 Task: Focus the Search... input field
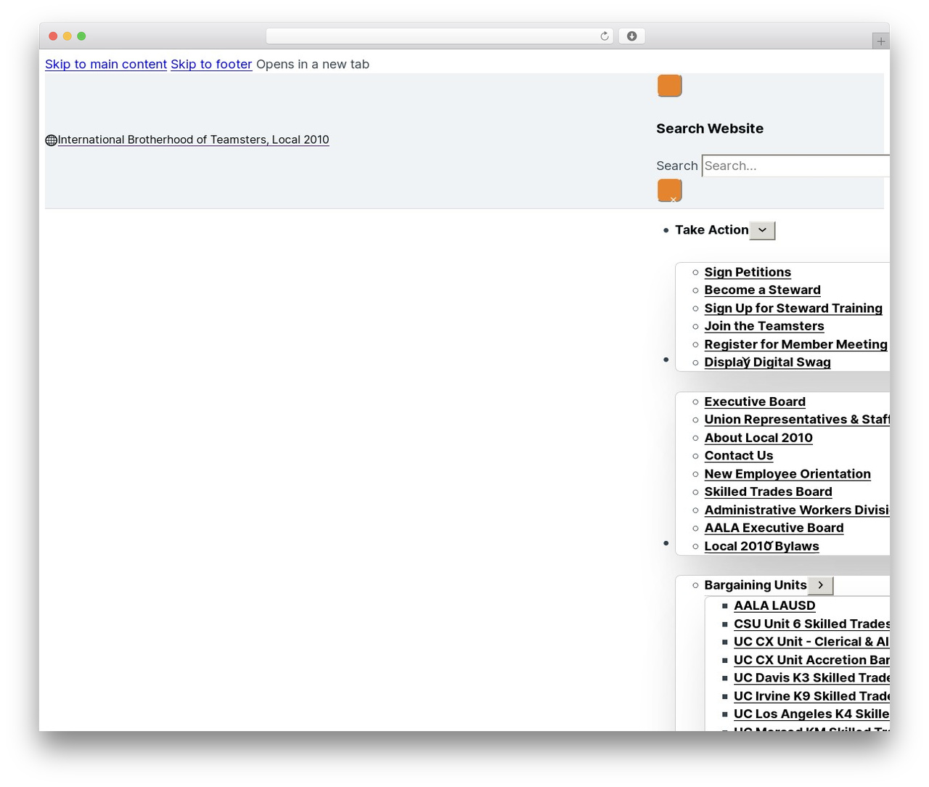coord(795,166)
